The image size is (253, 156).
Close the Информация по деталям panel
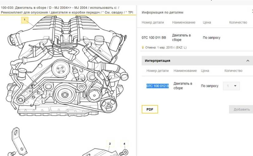[252, 12]
